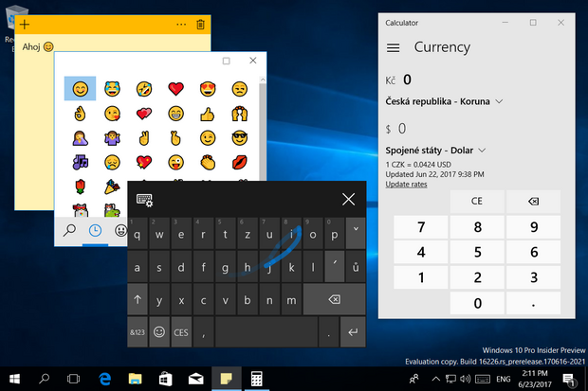This screenshot has width=588, height=391.
Task: Pick the victory hand emoji
Action: click(144, 138)
